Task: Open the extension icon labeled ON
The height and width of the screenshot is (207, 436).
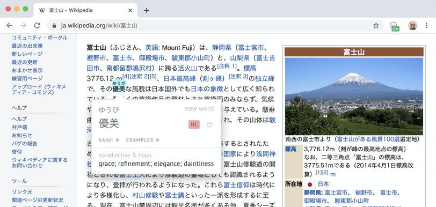Action: click(394, 26)
